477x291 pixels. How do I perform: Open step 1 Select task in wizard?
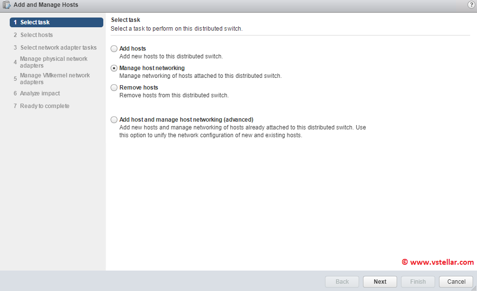click(57, 22)
